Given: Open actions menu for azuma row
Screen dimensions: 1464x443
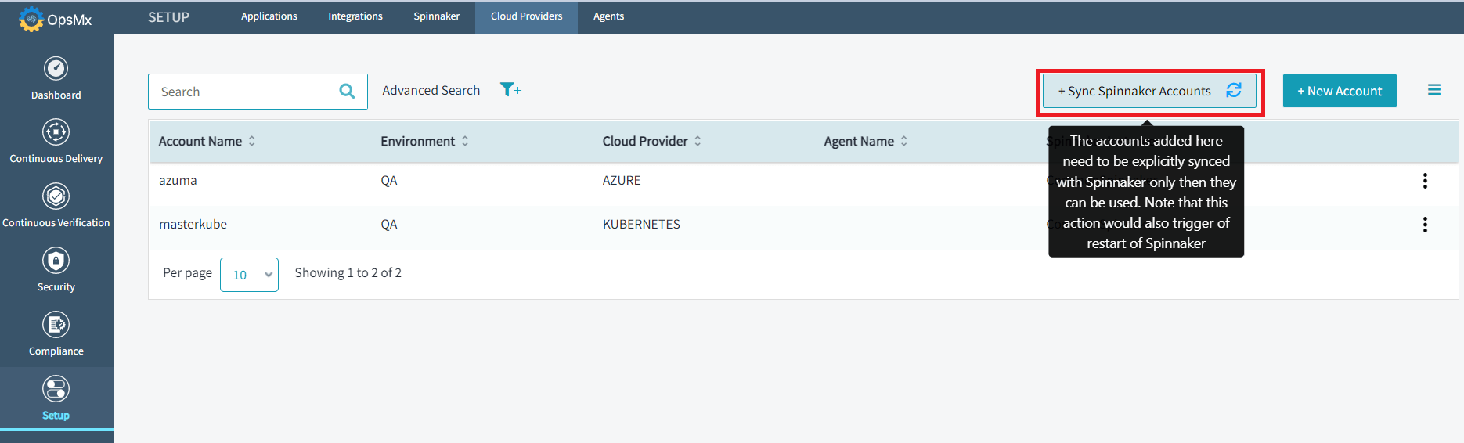Looking at the screenshot, I should (x=1425, y=181).
